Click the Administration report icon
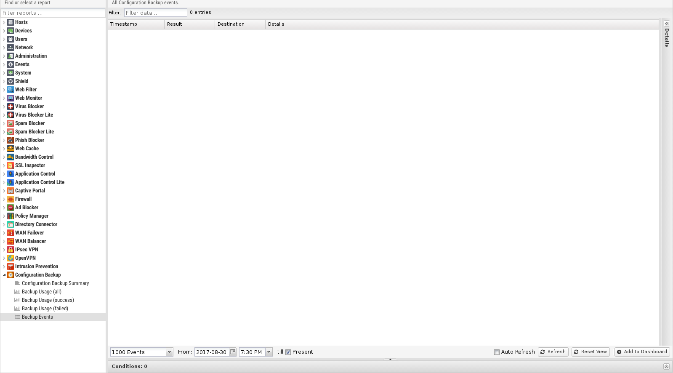The height and width of the screenshot is (373, 673). (x=11, y=56)
